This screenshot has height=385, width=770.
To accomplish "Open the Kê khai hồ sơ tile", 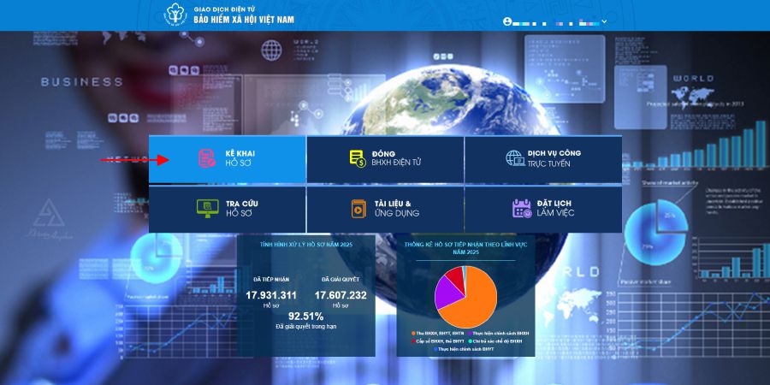I will tap(240, 158).
